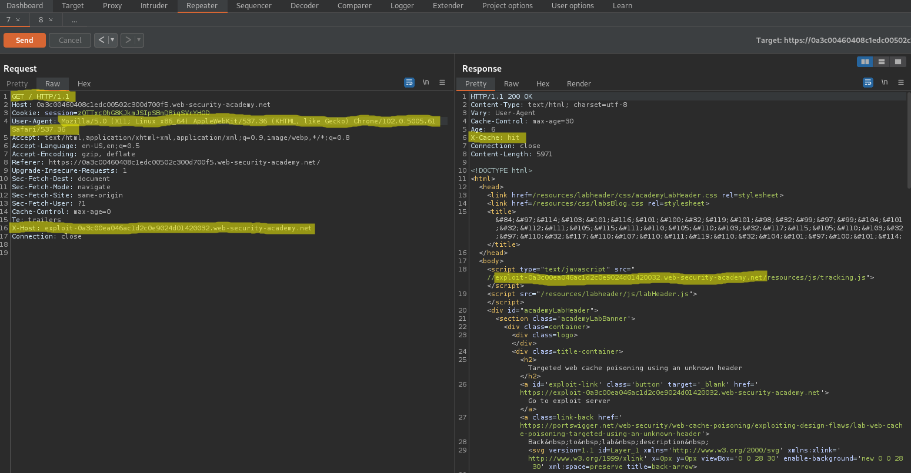Toggle word wrap in Request pane
The height and width of the screenshot is (473, 911).
[x=409, y=82]
